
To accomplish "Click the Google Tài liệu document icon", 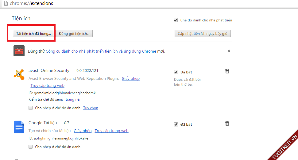I will coord(19,127).
